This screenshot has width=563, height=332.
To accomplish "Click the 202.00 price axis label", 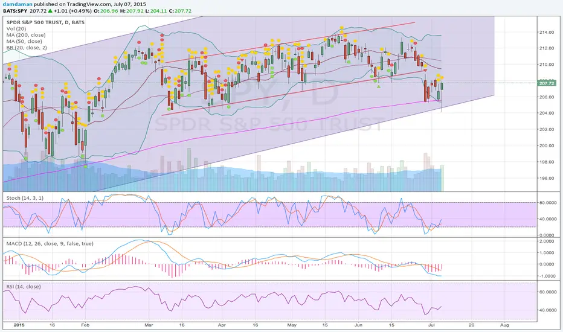I will 547,129.
